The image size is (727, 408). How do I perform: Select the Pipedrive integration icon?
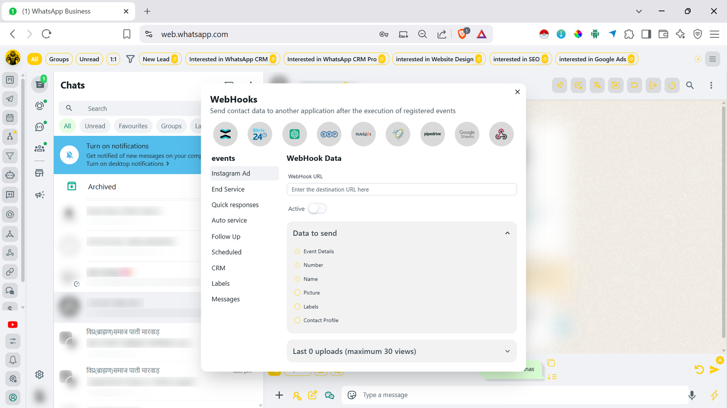432,134
